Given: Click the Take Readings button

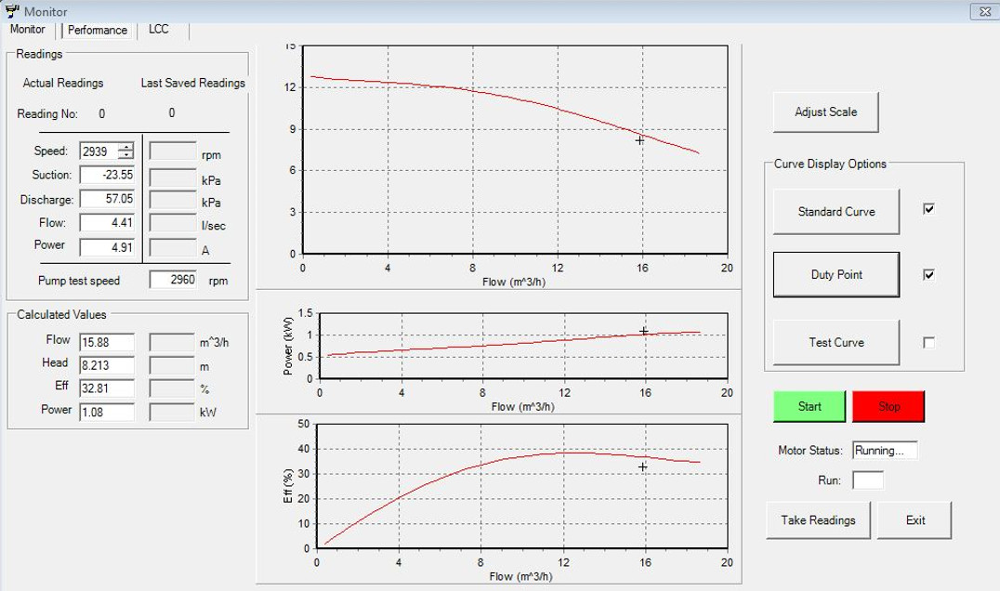Looking at the screenshot, I should pyautogui.click(x=818, y=520).
